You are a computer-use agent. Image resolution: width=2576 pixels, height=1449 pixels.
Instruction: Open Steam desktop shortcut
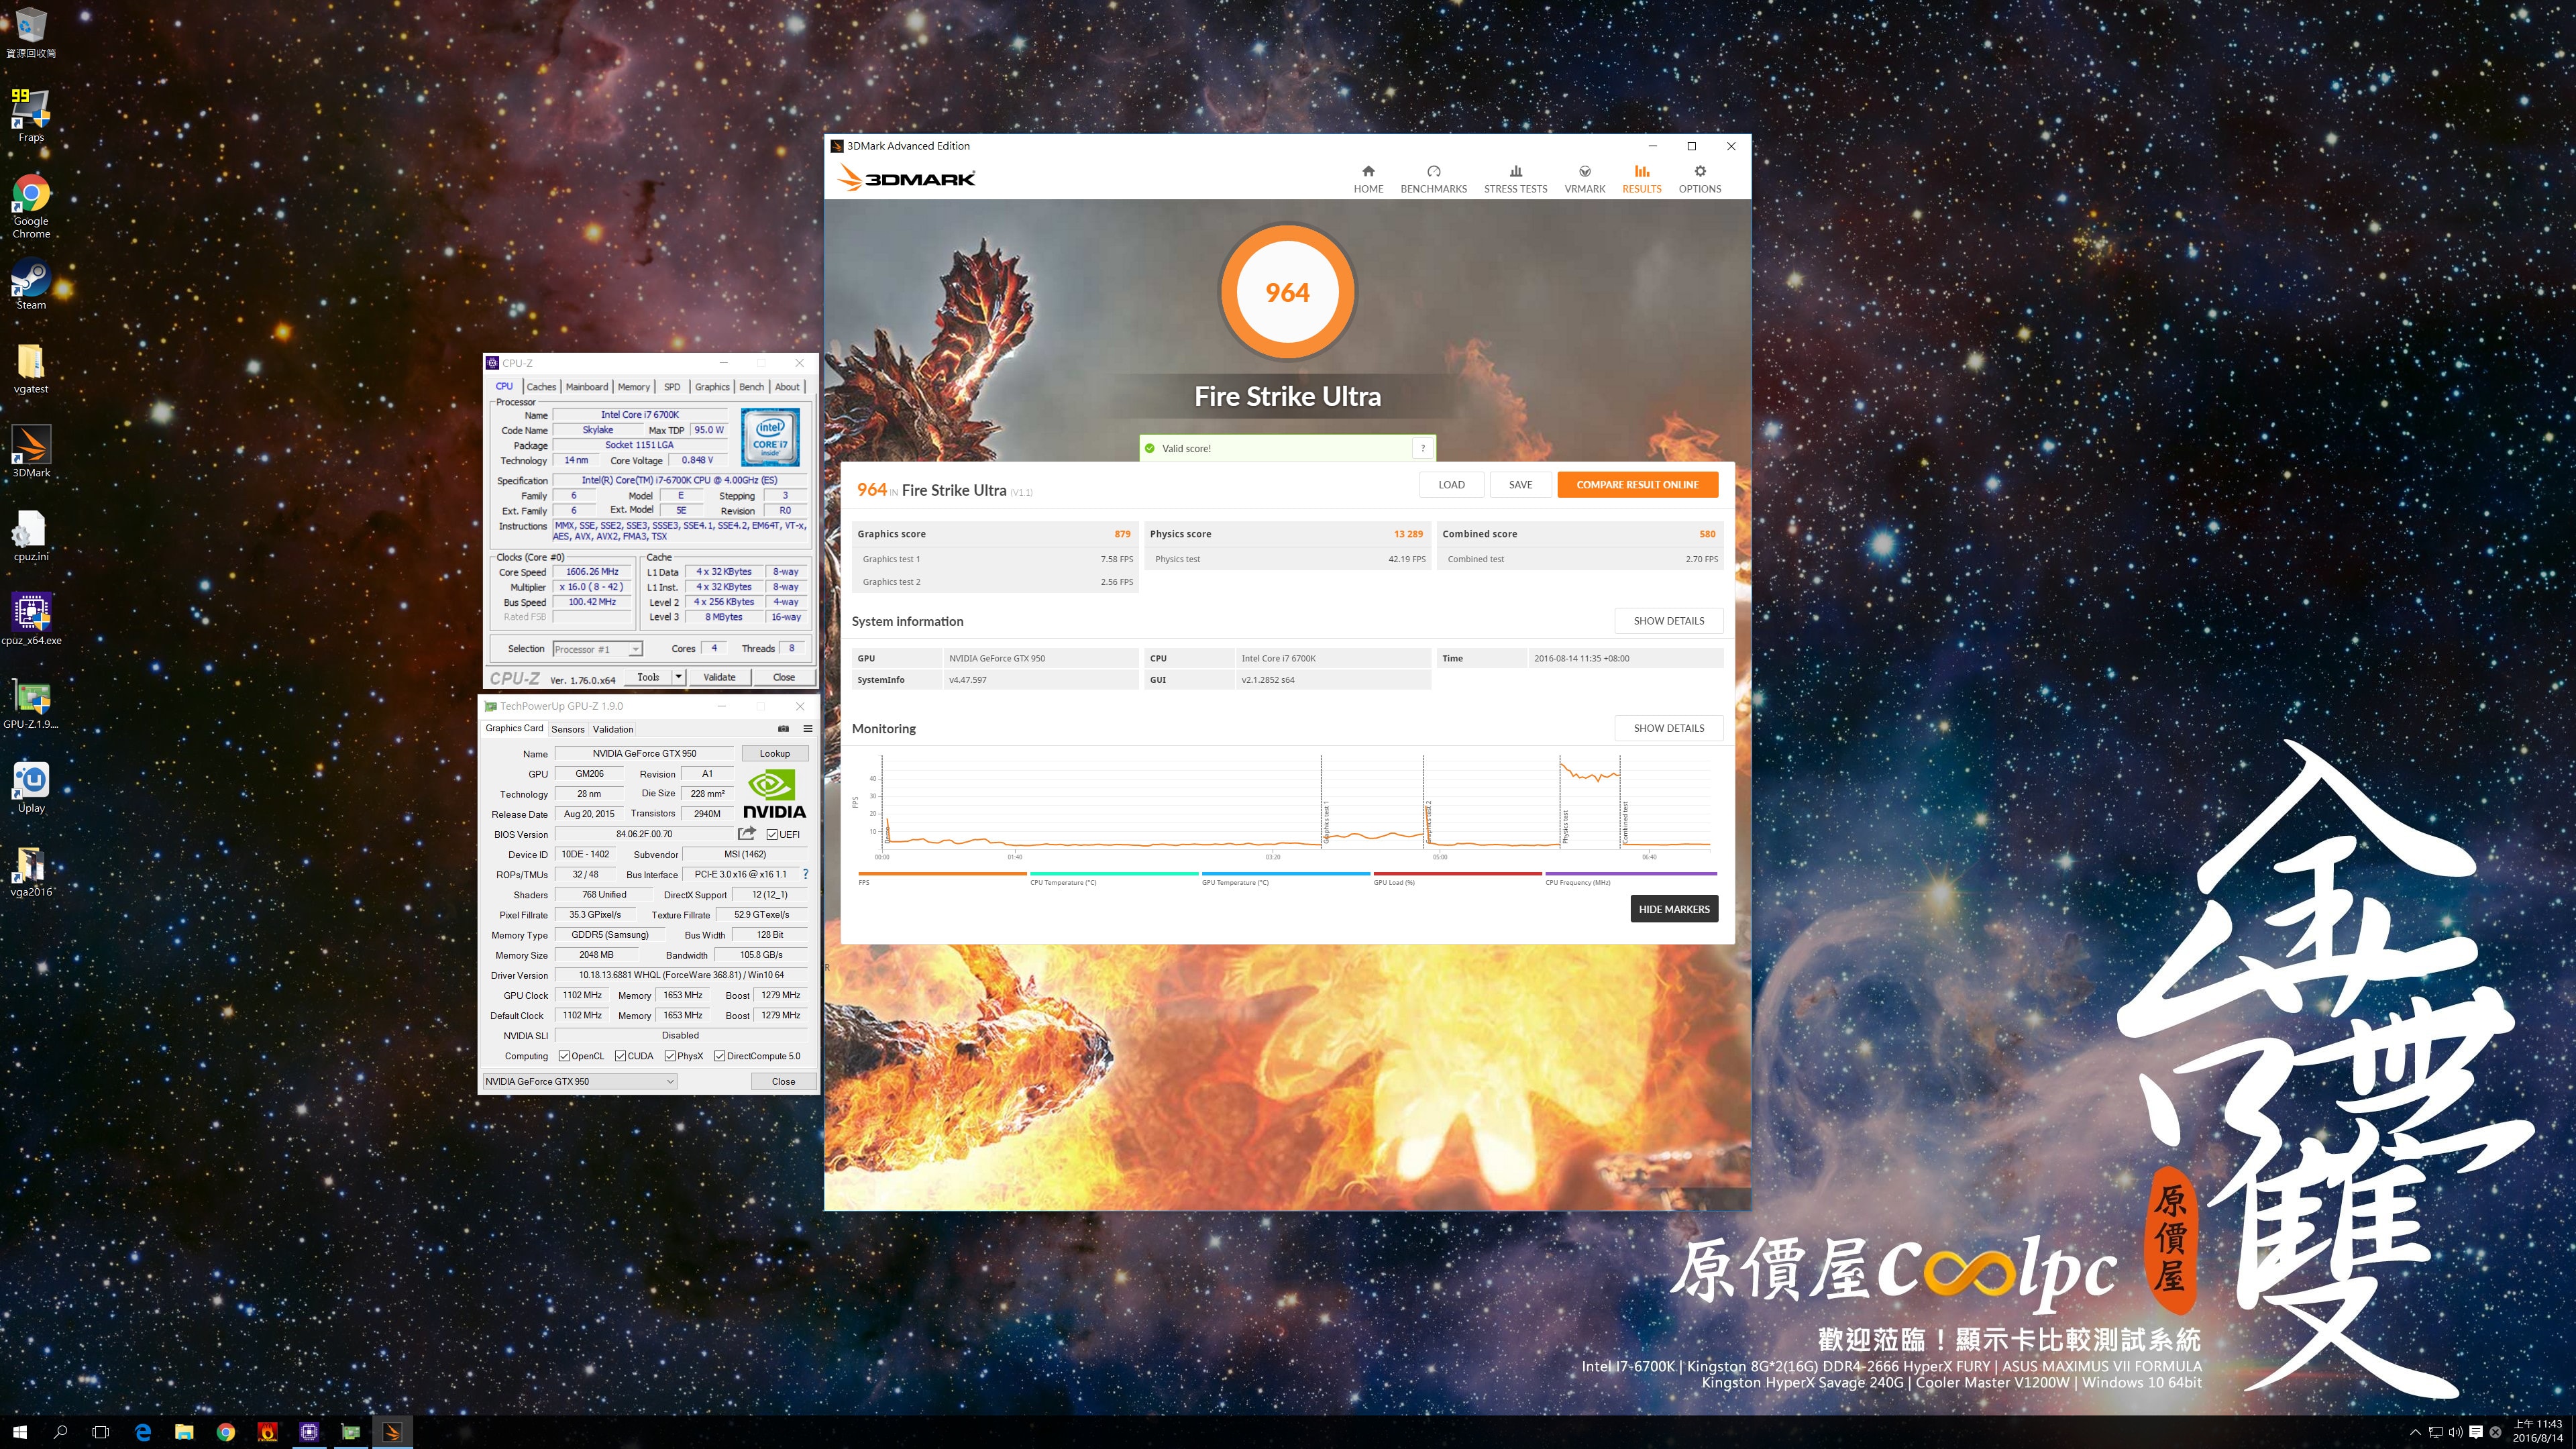31,285
